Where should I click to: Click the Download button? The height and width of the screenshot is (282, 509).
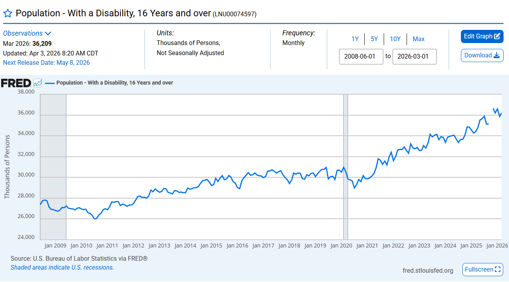tap(482, 55)
